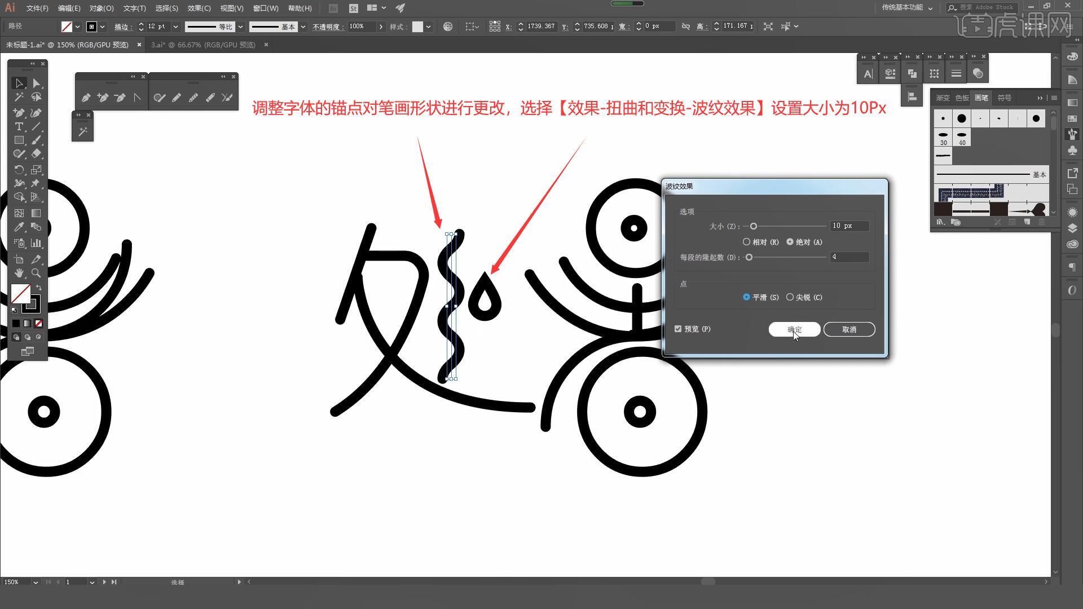Select the Zoom tool
This screenshot has width=1083, height=609.
[36, 273]
